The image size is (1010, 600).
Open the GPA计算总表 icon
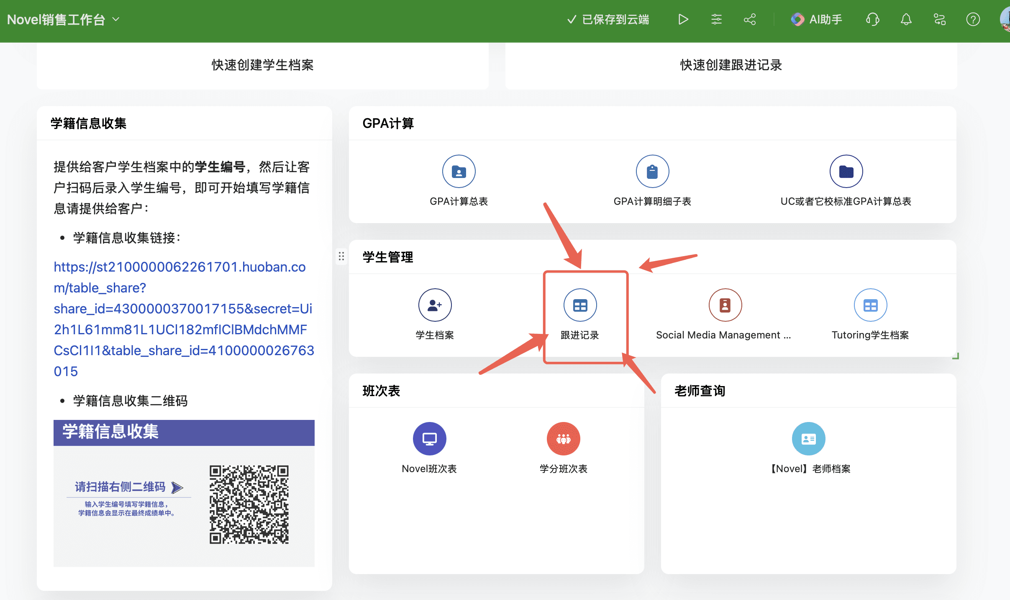459,171
